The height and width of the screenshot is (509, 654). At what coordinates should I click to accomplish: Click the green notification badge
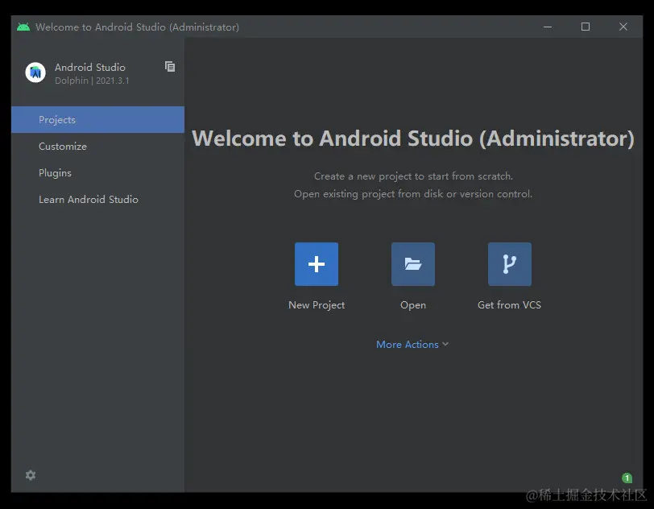tap(627, 478)
